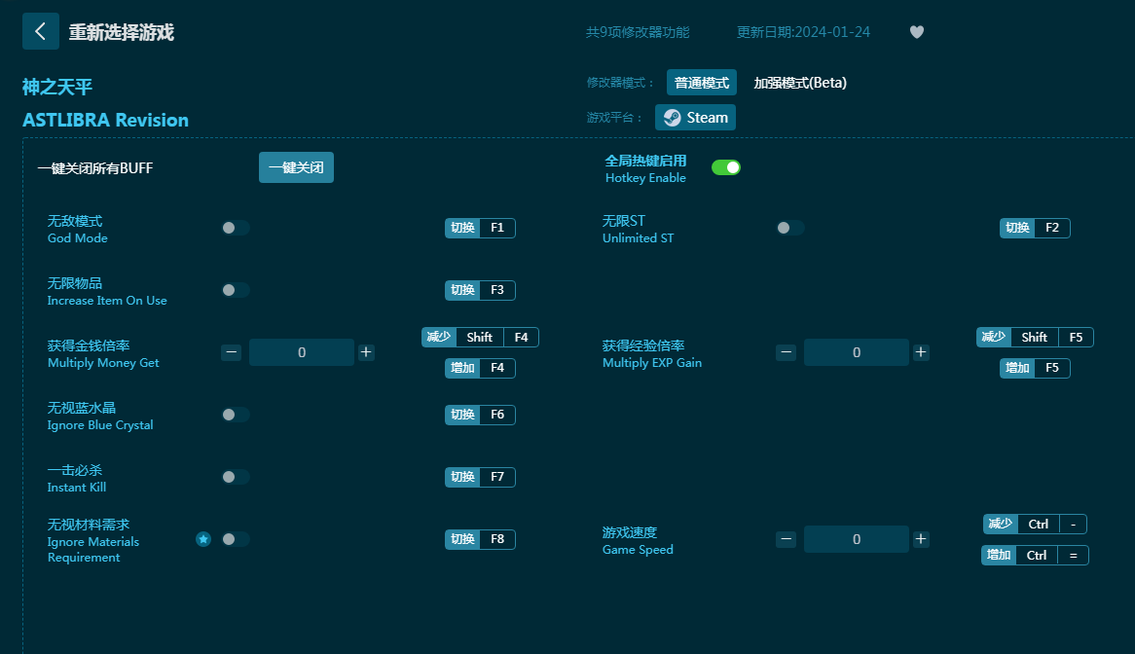
Task: Click the F7 hotkey for Instant Kill
Action: (480, 477)
